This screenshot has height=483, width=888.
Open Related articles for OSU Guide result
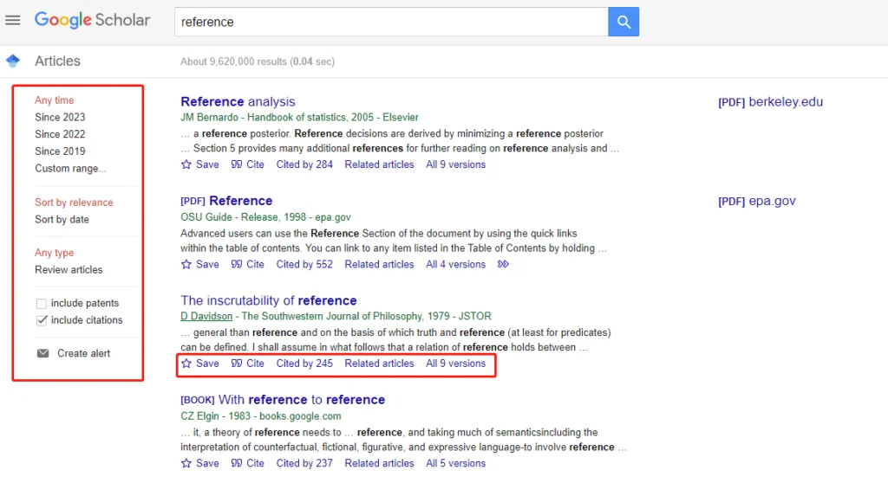(x=380, y=264)
